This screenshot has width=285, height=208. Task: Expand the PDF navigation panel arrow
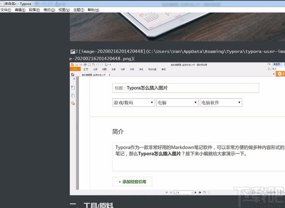coord(74,79)
